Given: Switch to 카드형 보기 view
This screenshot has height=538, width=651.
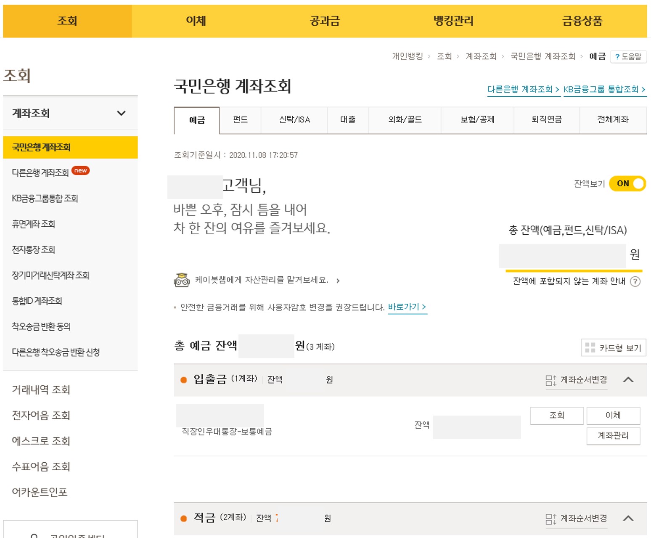Looking at the screenshot, I should (614, 348).
